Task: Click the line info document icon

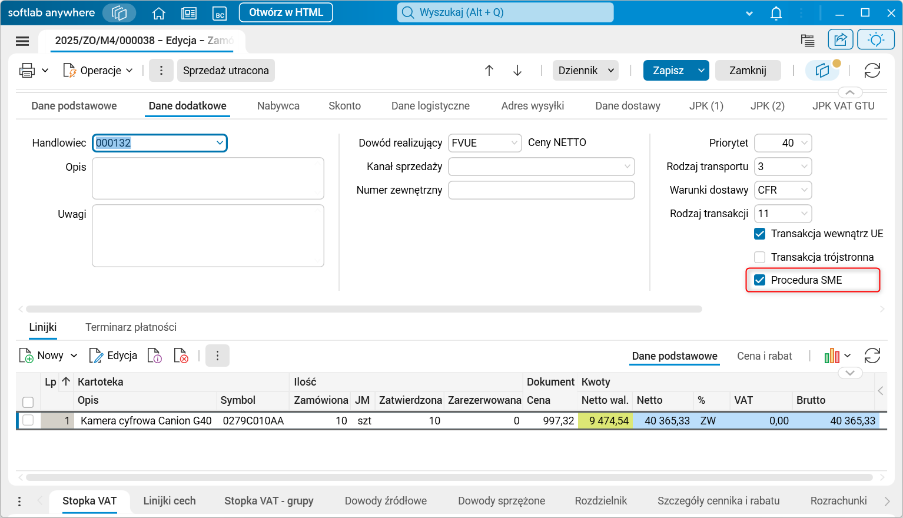Action: 155,356
